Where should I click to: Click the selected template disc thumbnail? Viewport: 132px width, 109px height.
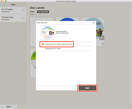pos(48,33)
